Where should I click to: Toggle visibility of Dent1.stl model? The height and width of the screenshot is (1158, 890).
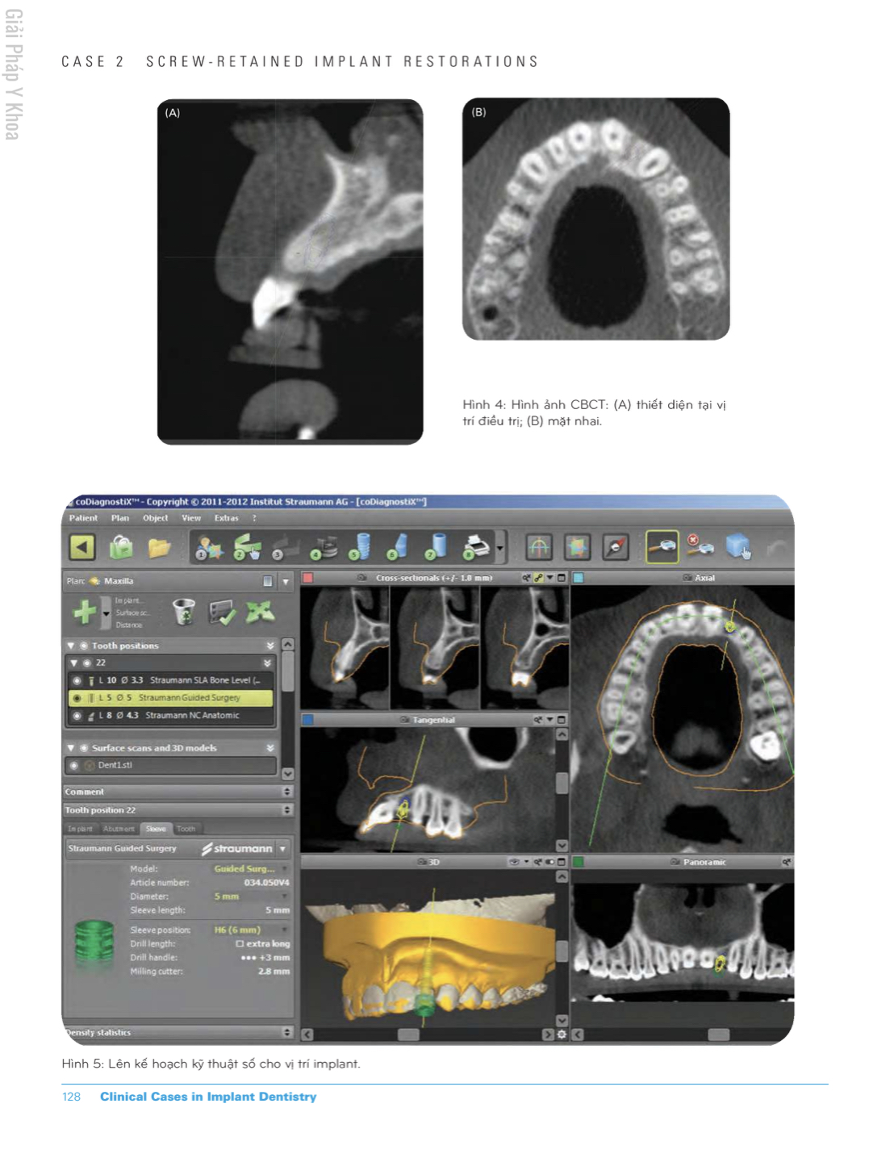tap(74, 765)
